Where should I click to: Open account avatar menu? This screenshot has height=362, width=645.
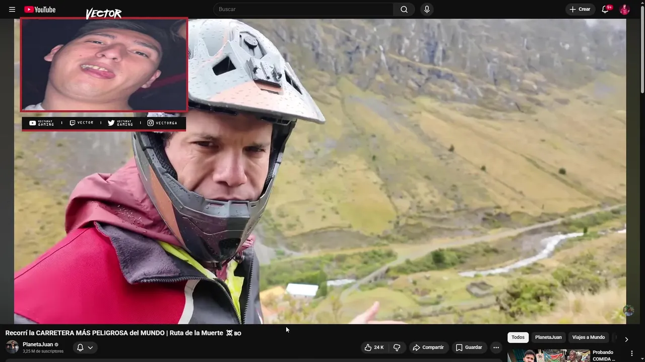(624, 10)
